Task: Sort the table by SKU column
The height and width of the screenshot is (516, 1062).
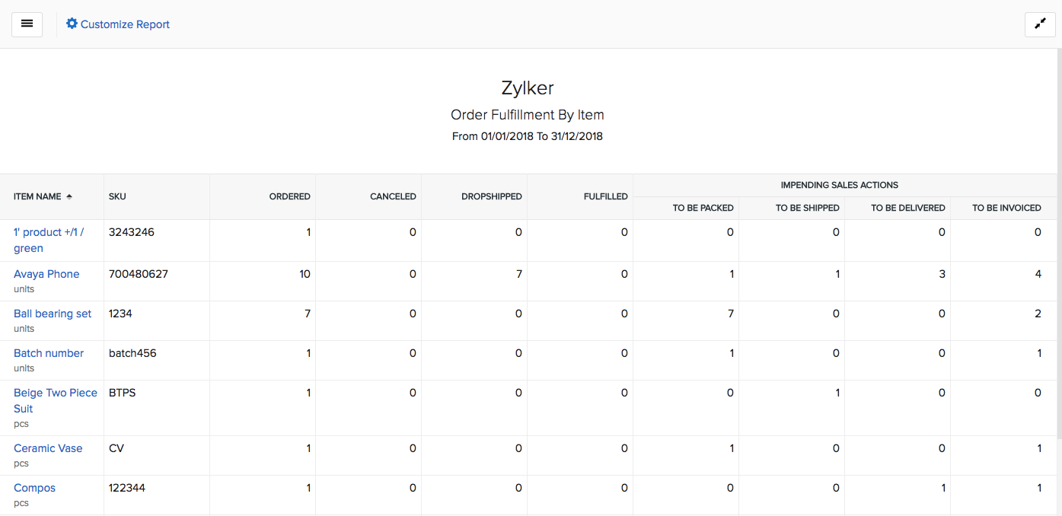Action: tap(117, 196)
